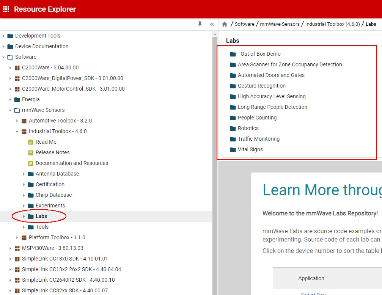Viewport: 382px width, 295px height.
Task: Click the Certification folder icon
Action: [x=31, y=185]
